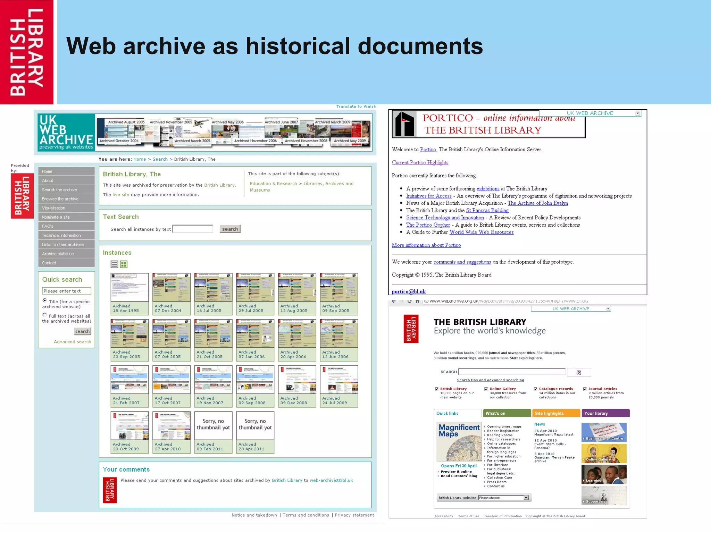Click the search go icon beside SEARCH field
Image resolution: width=711 pixels, height=533 pixels.
coord(579,372)
